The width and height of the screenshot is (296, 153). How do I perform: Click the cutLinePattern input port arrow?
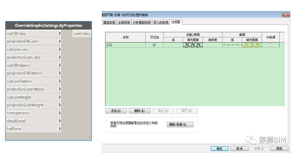[59, 81]
